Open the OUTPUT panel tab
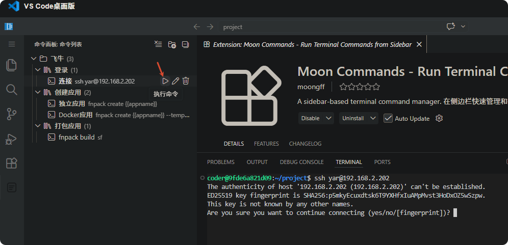The height and width of the screenshot is (245, 508). click(257, 162)
